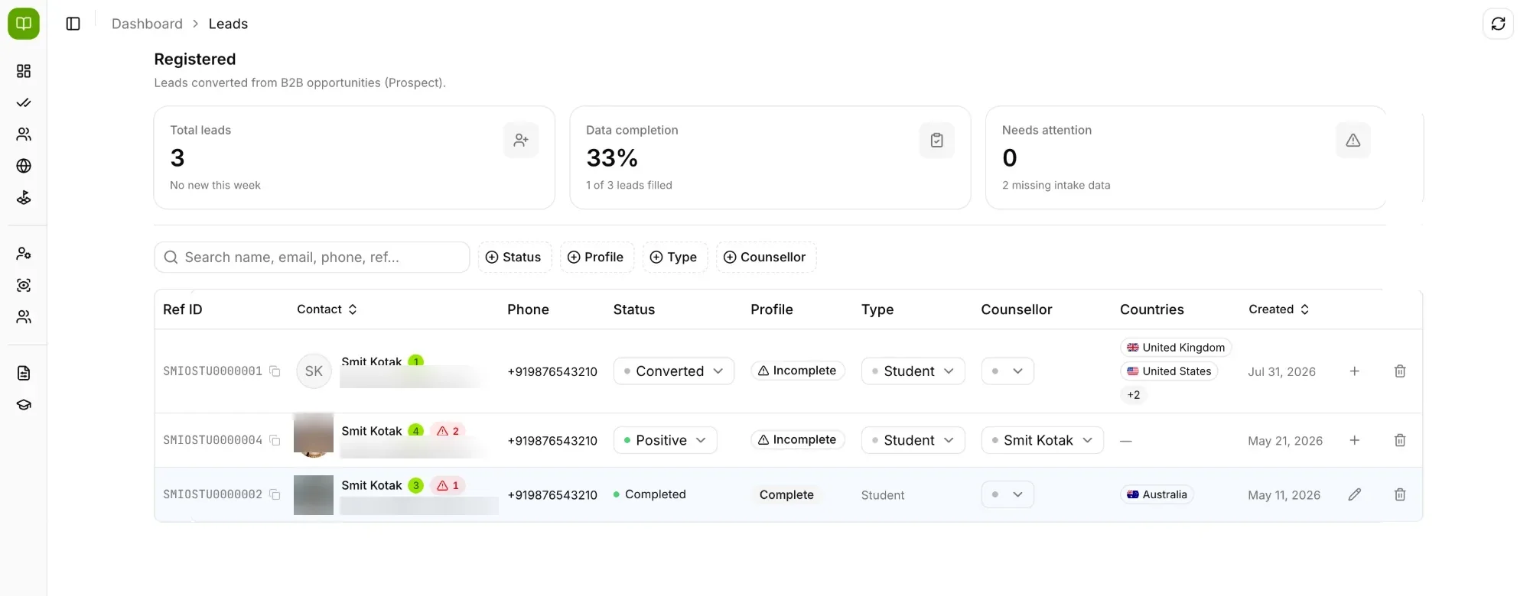Viewport: 1530px width, 596px height.
Task: Add a Status filter
Action: click(x=513, y=258)
